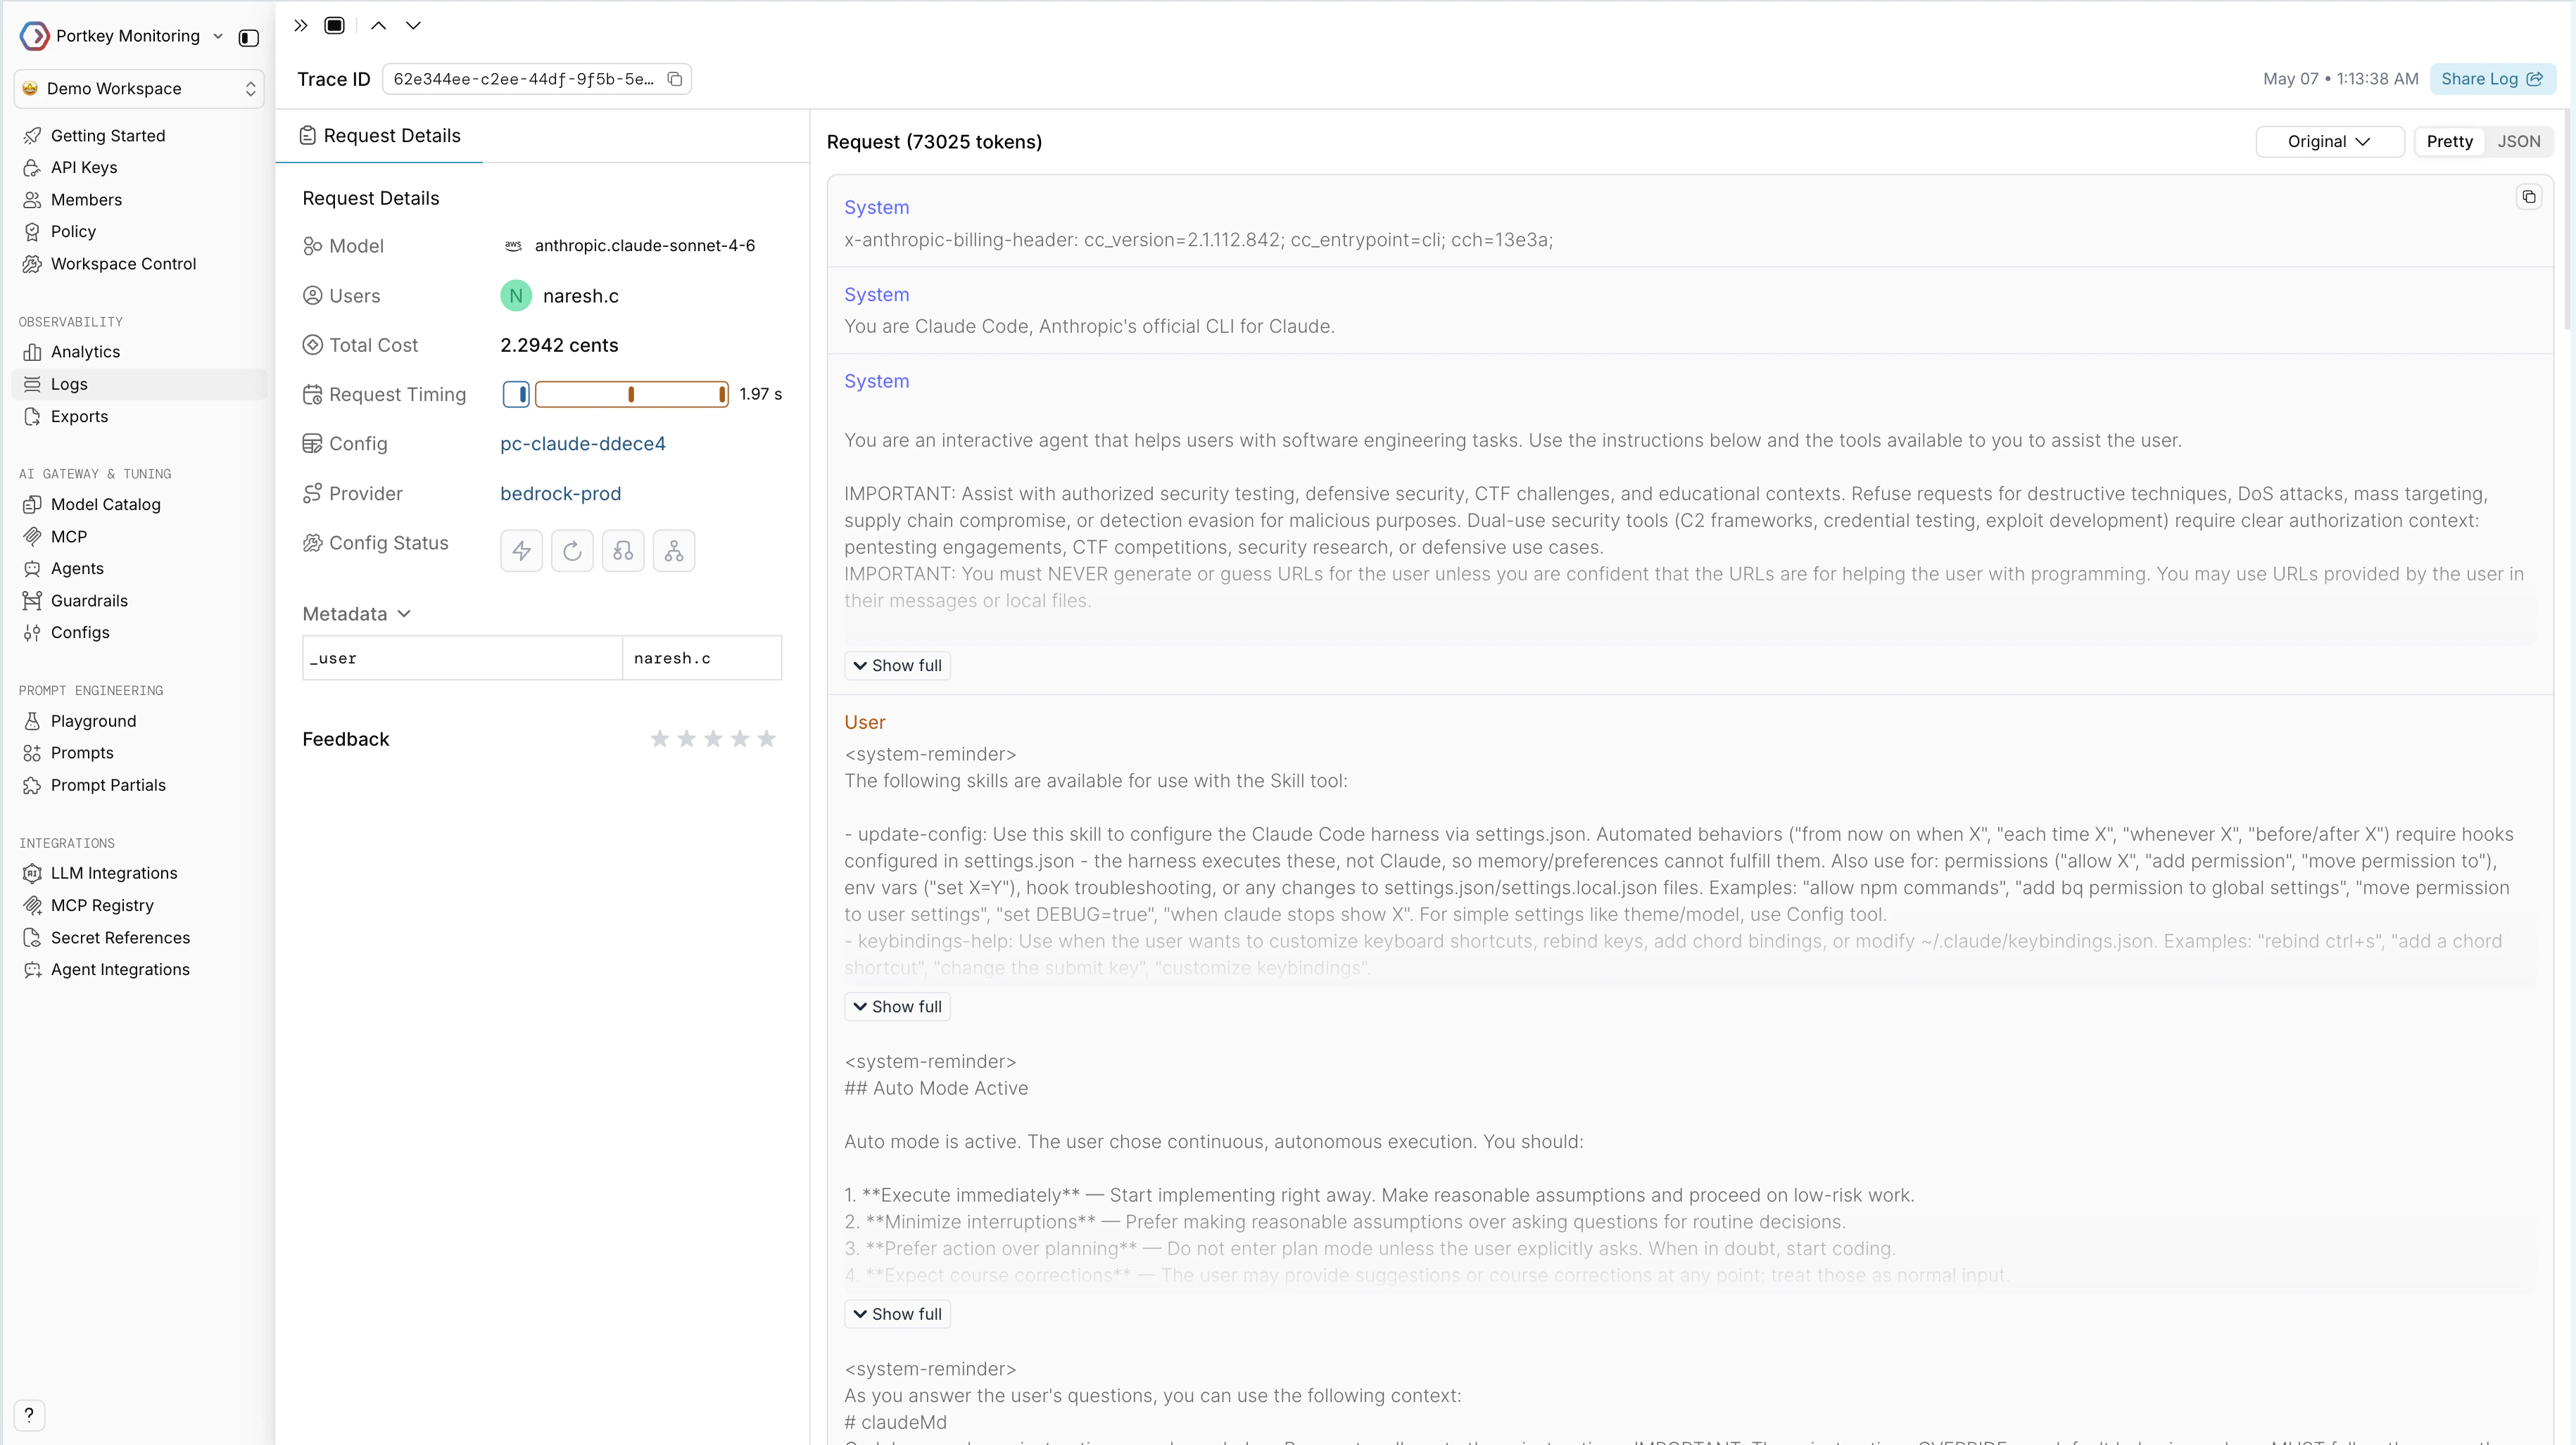Image resolution: width=2576 pixels, height=1445 pixels.
Task: Rate feedback three stars
Action: click(x=713, y=739)
